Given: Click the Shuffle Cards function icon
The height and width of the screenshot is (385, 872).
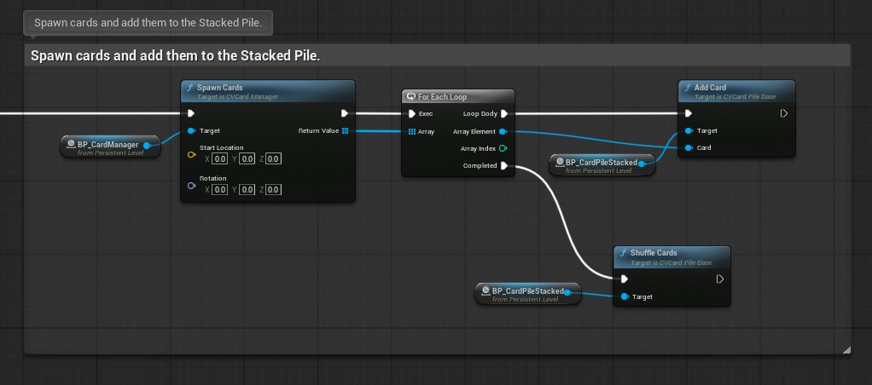Looking at the screenshot, I should pos(624,253).
